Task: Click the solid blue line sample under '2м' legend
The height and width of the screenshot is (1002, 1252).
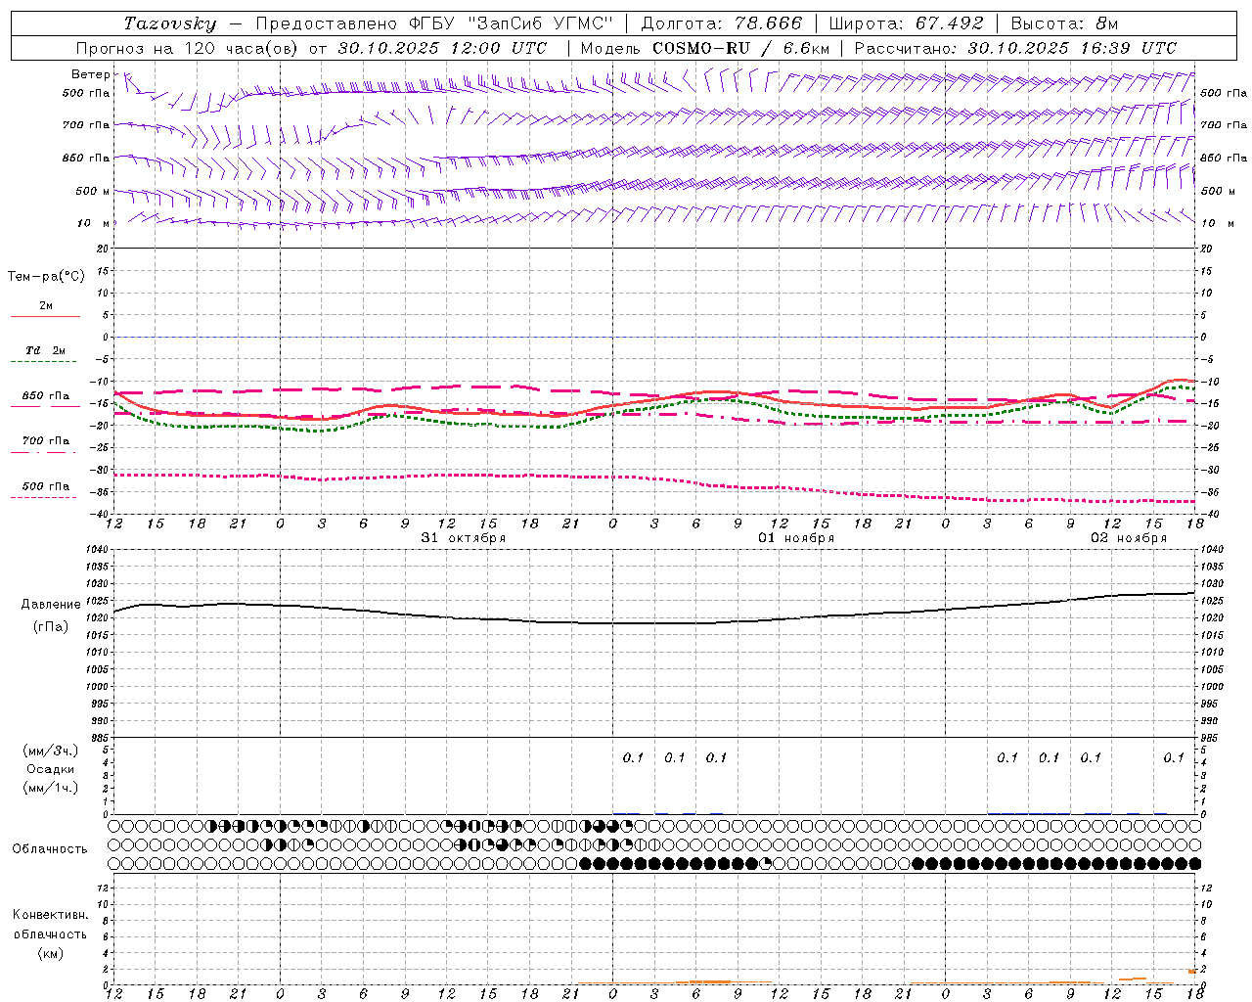Action: [45, 317]
